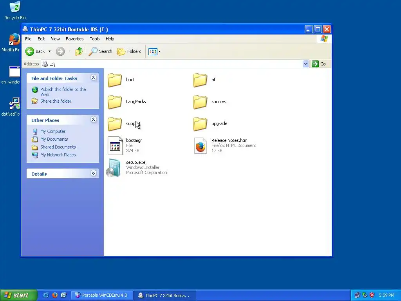The height and width of the screenshot is (301, 401).
Task: Open the File menu
Action: (28, 39)
